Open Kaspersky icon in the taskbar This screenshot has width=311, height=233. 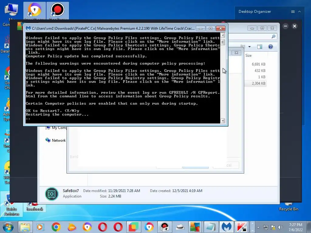click(242, 227)
